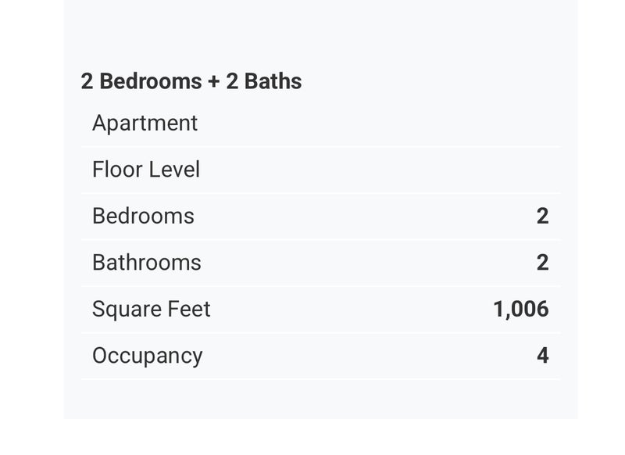Click the Floor Level row label
Image resolution: width=625 pixels, height=455 pixels.
pyautogui.click(x=146, y=170)
